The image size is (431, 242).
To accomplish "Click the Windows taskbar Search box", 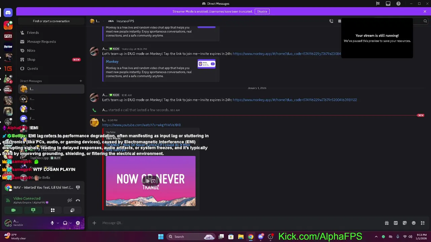I will pyautogui.click(x=191, y=237).
